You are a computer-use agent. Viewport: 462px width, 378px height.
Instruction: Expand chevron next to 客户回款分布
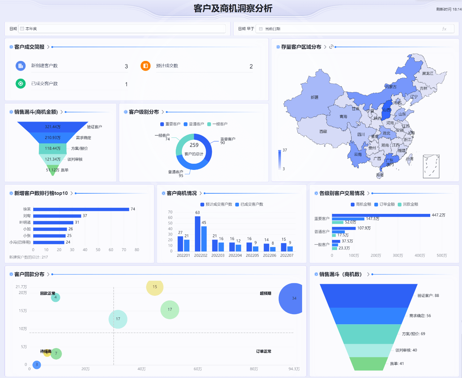48,274
